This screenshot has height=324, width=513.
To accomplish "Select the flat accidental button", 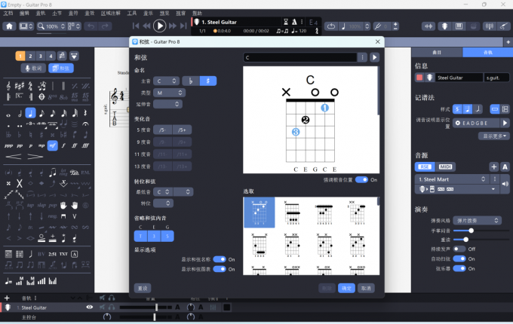I will [190, 81].
